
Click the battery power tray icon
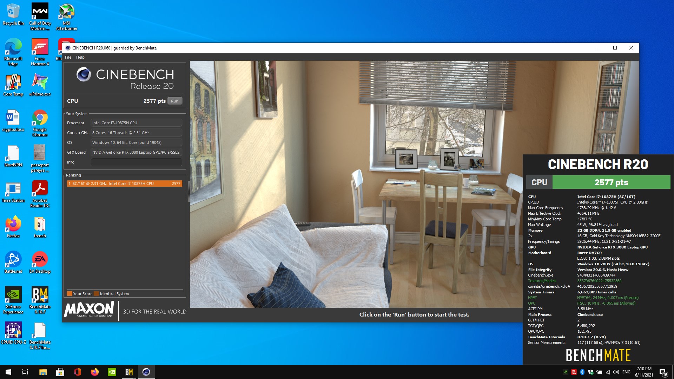click(599, 372)
